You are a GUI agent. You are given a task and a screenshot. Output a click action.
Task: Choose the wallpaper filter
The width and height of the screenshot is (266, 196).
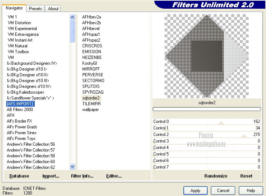click(91, 110)
